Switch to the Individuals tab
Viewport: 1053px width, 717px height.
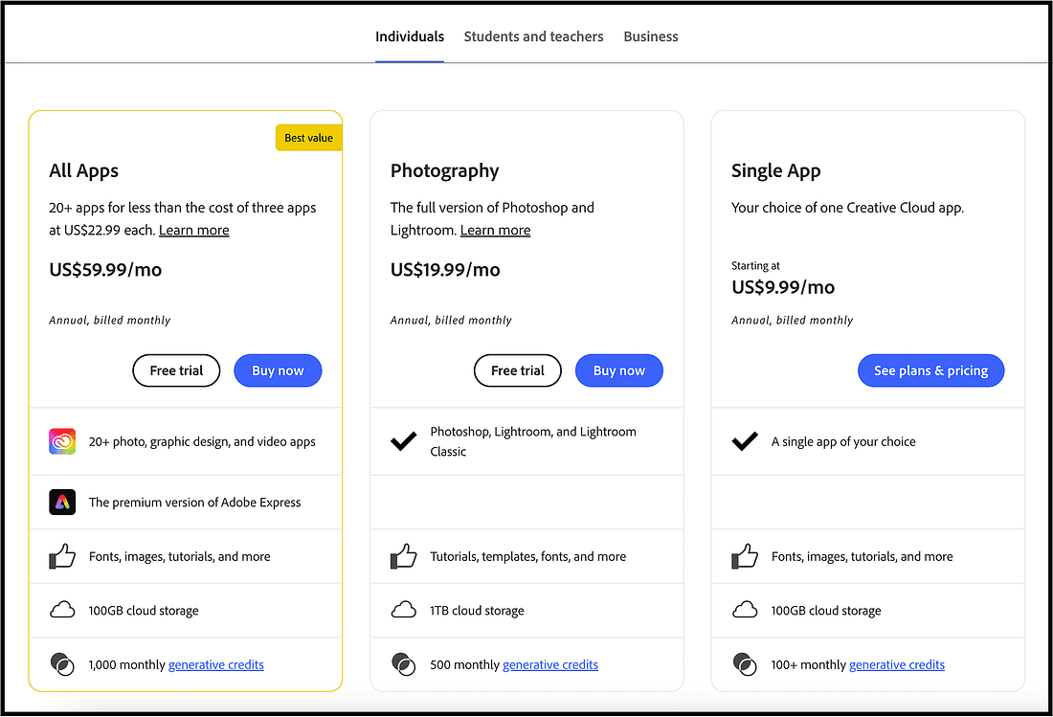(x=410, y=37)
